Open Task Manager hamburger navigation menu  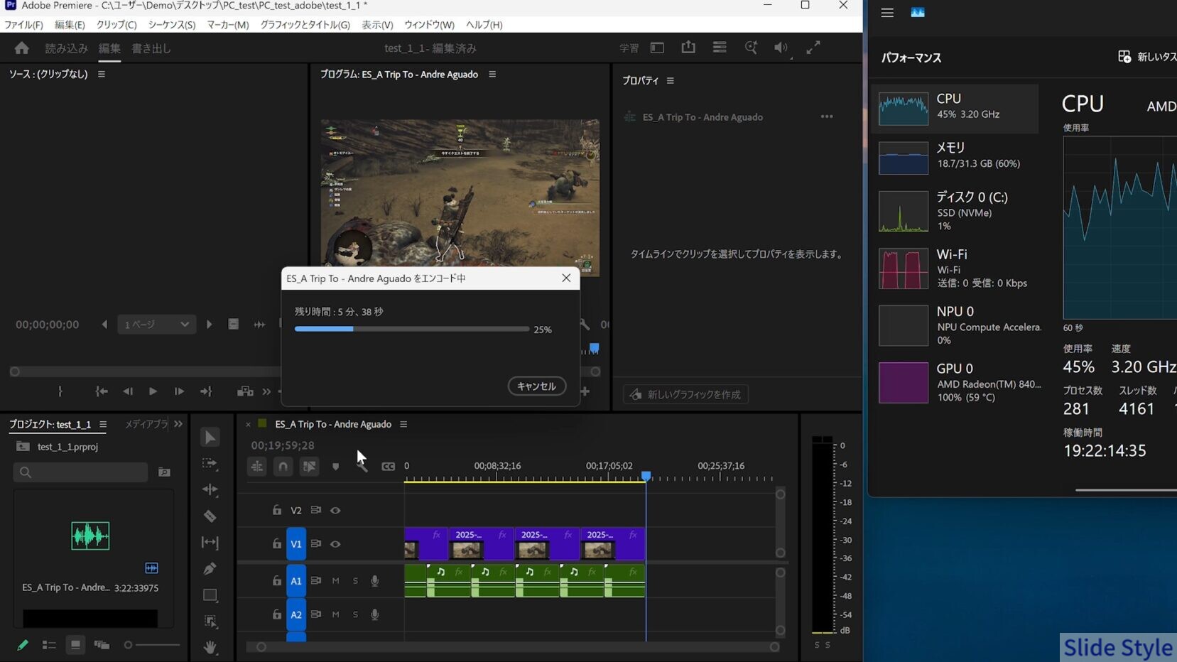(x=887, y=13)
